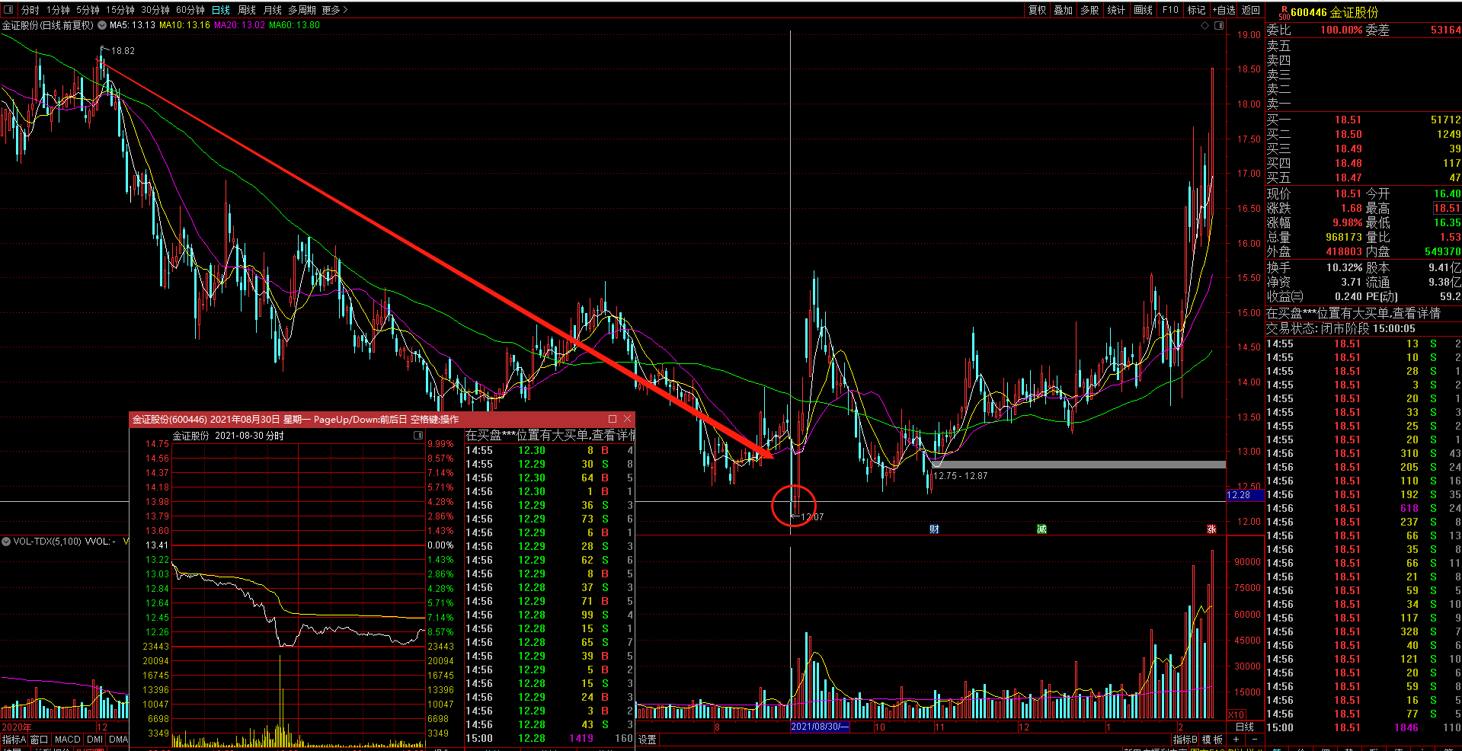Click the R 500 margin badge icon
The image size is (1462, 751).
[x=1284, y=12]
